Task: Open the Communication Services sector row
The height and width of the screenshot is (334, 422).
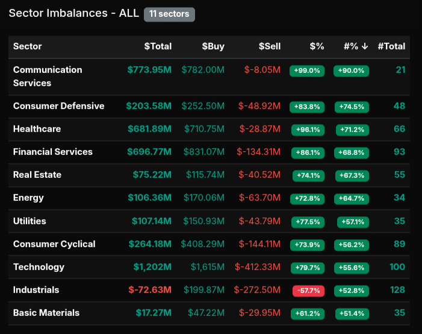Action: point(48,77)
